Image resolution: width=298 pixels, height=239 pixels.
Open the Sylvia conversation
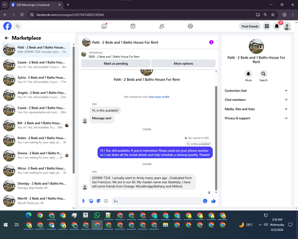click(36, 80)
